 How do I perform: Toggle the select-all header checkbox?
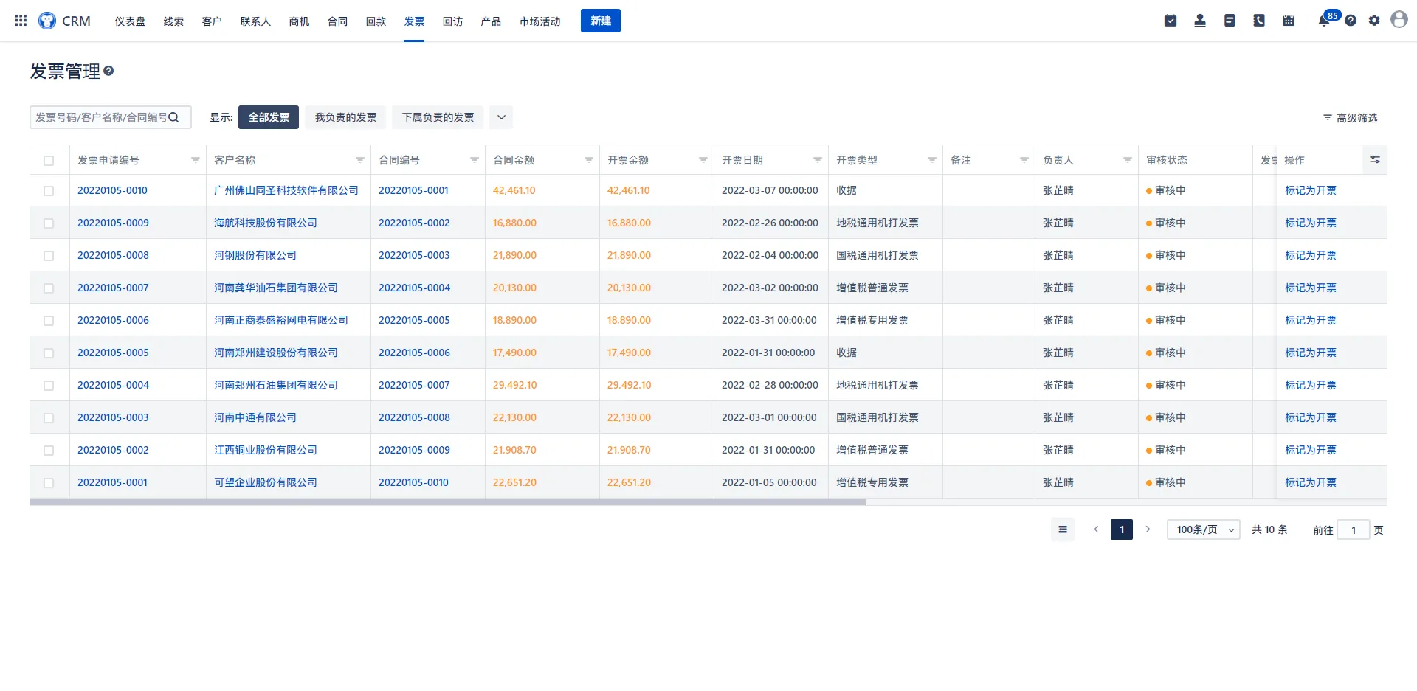[x=49, y=161]
